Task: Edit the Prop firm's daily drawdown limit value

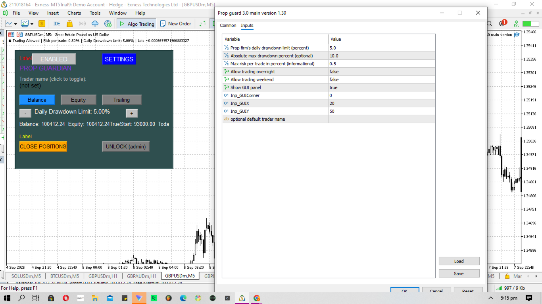Action: [x=381, y=48]
